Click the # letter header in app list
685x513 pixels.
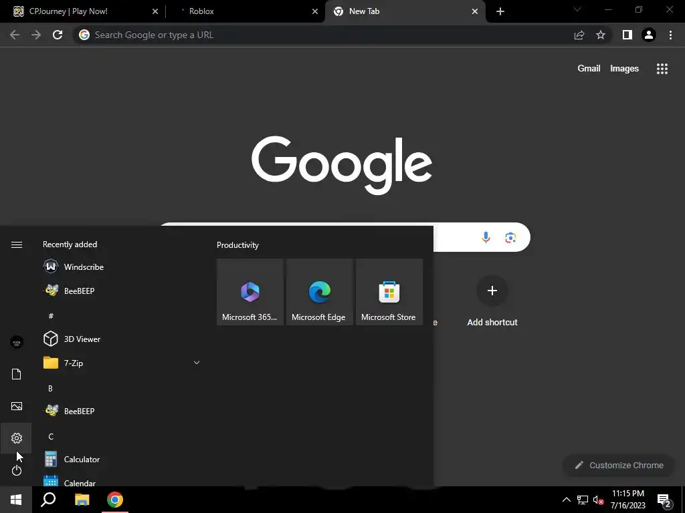51,315
